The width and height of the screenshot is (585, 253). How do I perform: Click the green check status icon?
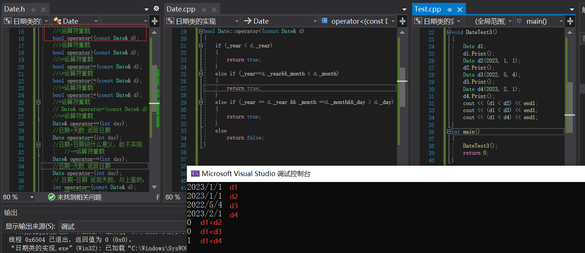click(x=51, y=197)
